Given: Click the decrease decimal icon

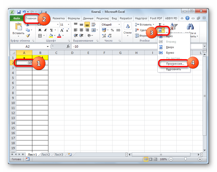Looking at the screenshot, I should pyautogui.click(x=110, y=36).
